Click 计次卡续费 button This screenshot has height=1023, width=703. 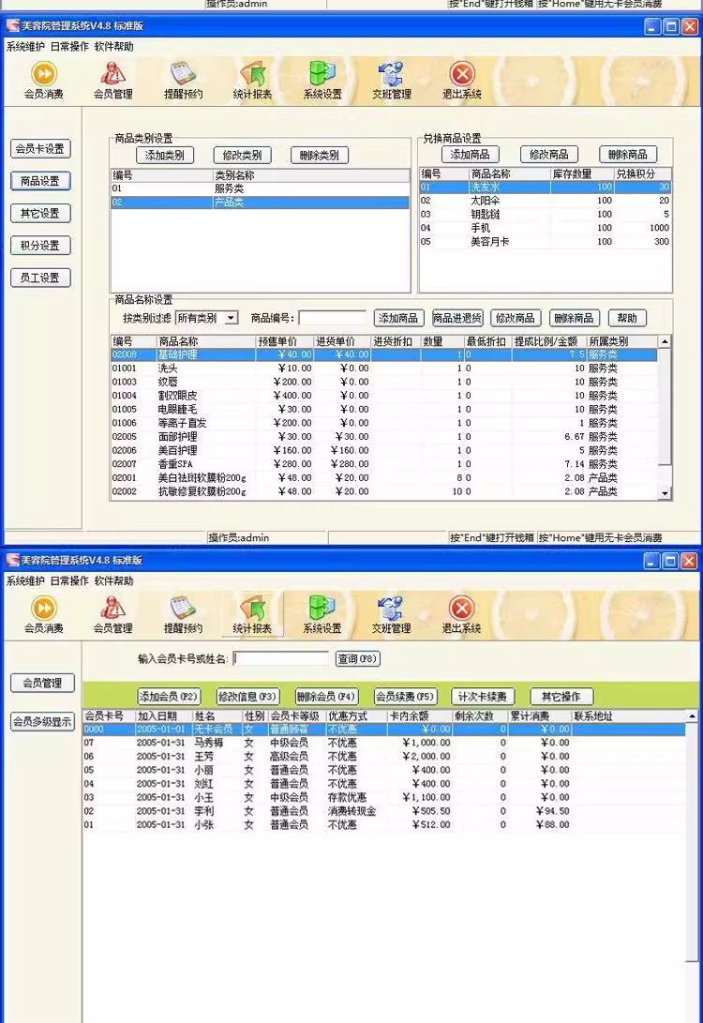coord(483,697)
